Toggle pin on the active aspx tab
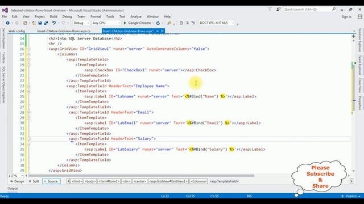Image resolution: width=364 pixels, height=204 pixels. (158, 31)
